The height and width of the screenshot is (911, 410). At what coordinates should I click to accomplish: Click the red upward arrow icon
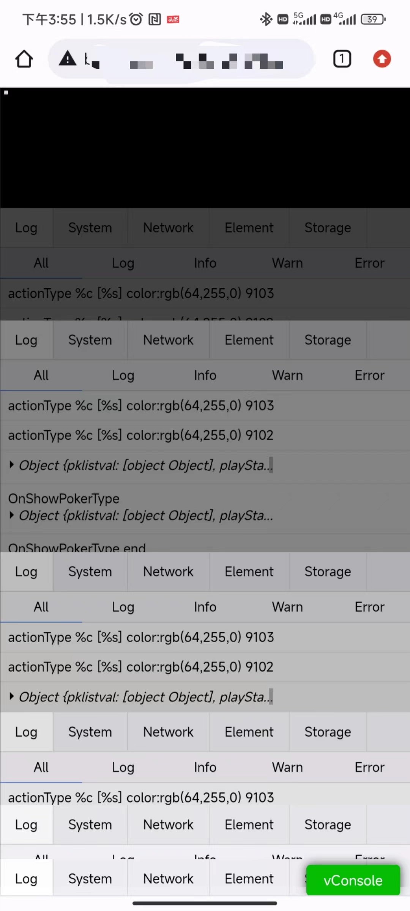382,59
